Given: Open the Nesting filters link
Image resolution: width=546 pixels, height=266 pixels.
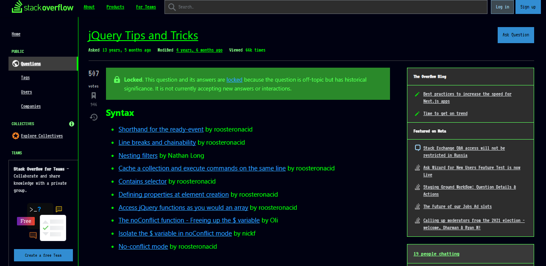Looking at the screenshot, I should (x=138, y=156).
